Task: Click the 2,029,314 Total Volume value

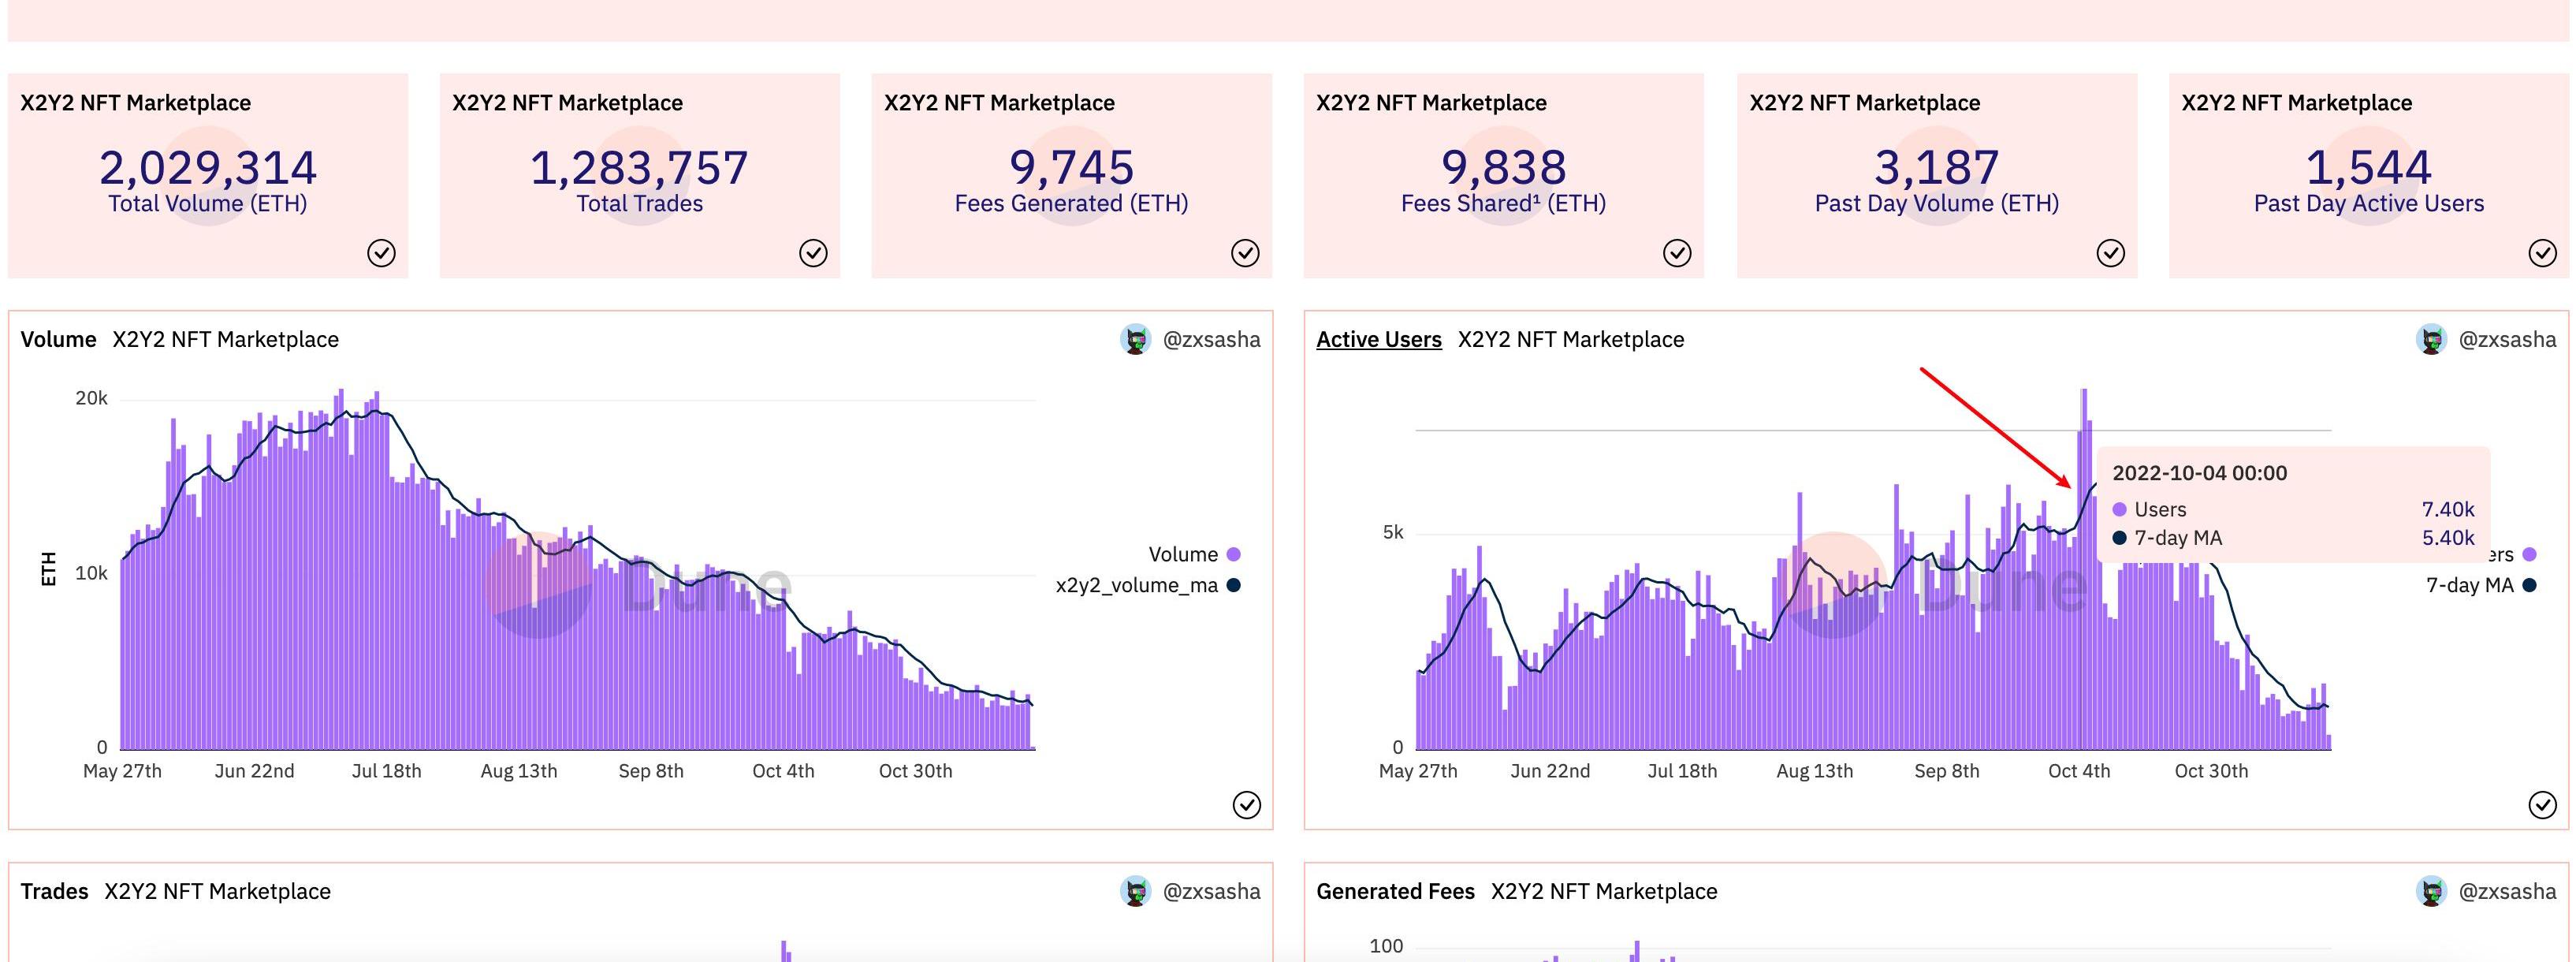Action: (208, 167)
